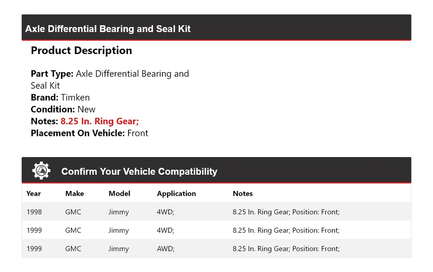Screen dimensions: 433x272
Task: Click the Jimmy model in the 1998 row
Action: (119, 212)
